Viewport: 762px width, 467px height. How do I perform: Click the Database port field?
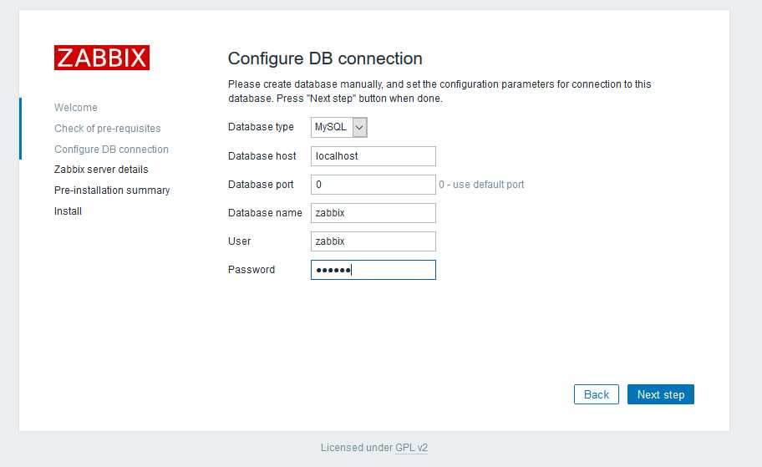point(373,185)
